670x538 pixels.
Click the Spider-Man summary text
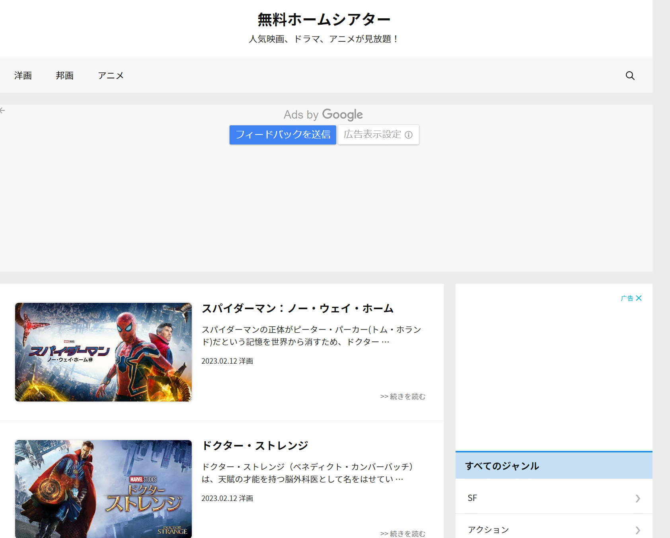(x=312, y=335)
